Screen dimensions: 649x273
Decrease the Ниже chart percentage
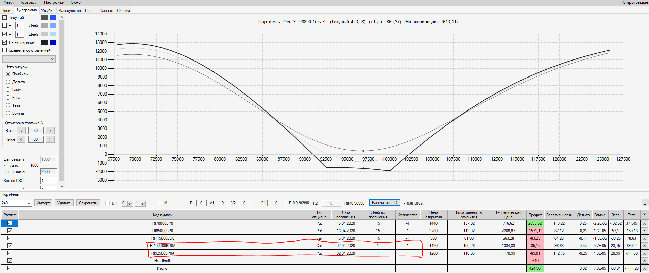(x=21, y=139)
